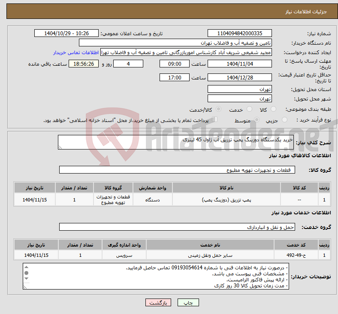The image size is (338, 314).
Task: Open the اطلاعات تماس خریدار link
Action: click(x=76, y=52)
